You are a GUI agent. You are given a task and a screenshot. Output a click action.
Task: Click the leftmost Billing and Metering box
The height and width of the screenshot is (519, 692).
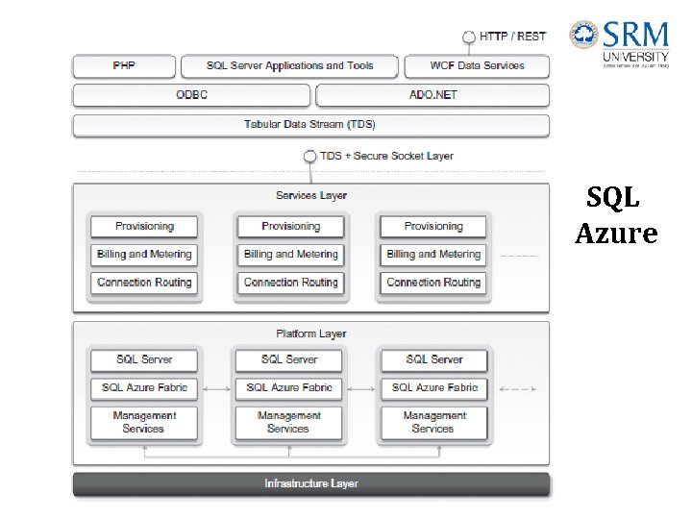[x=144, y=255]
